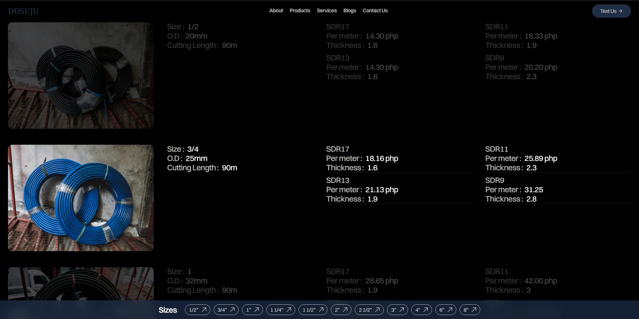Jump to 3/4" size
The height and width of the screenshot is (319, 639).
pos(226,310)
